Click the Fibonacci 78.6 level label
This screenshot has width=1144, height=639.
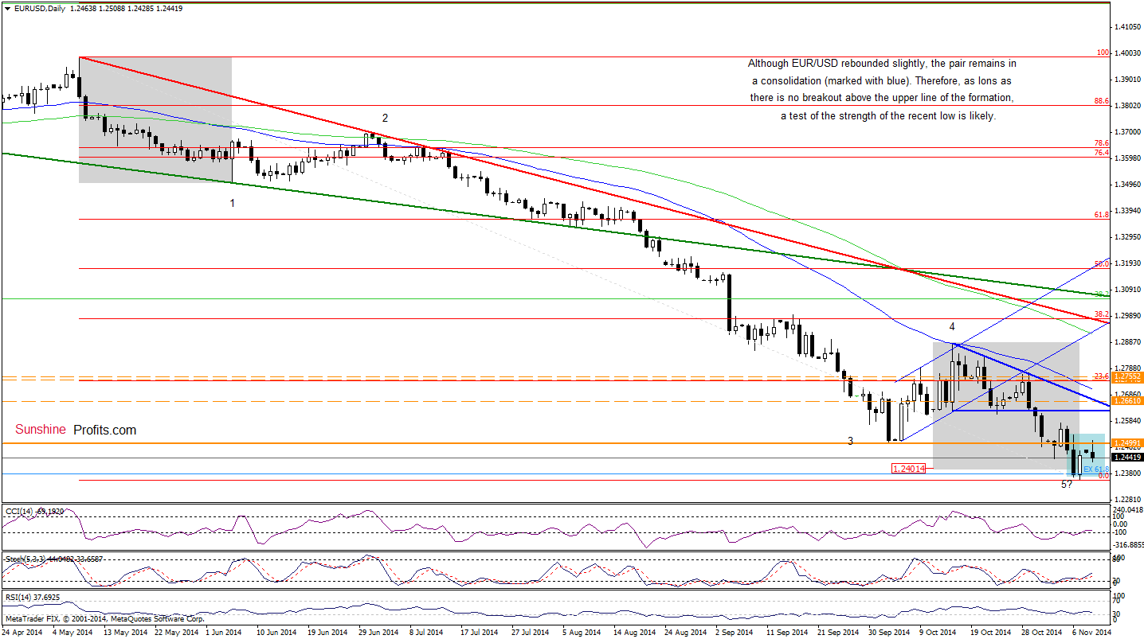pyautogui.click(x=1103, y=143)
